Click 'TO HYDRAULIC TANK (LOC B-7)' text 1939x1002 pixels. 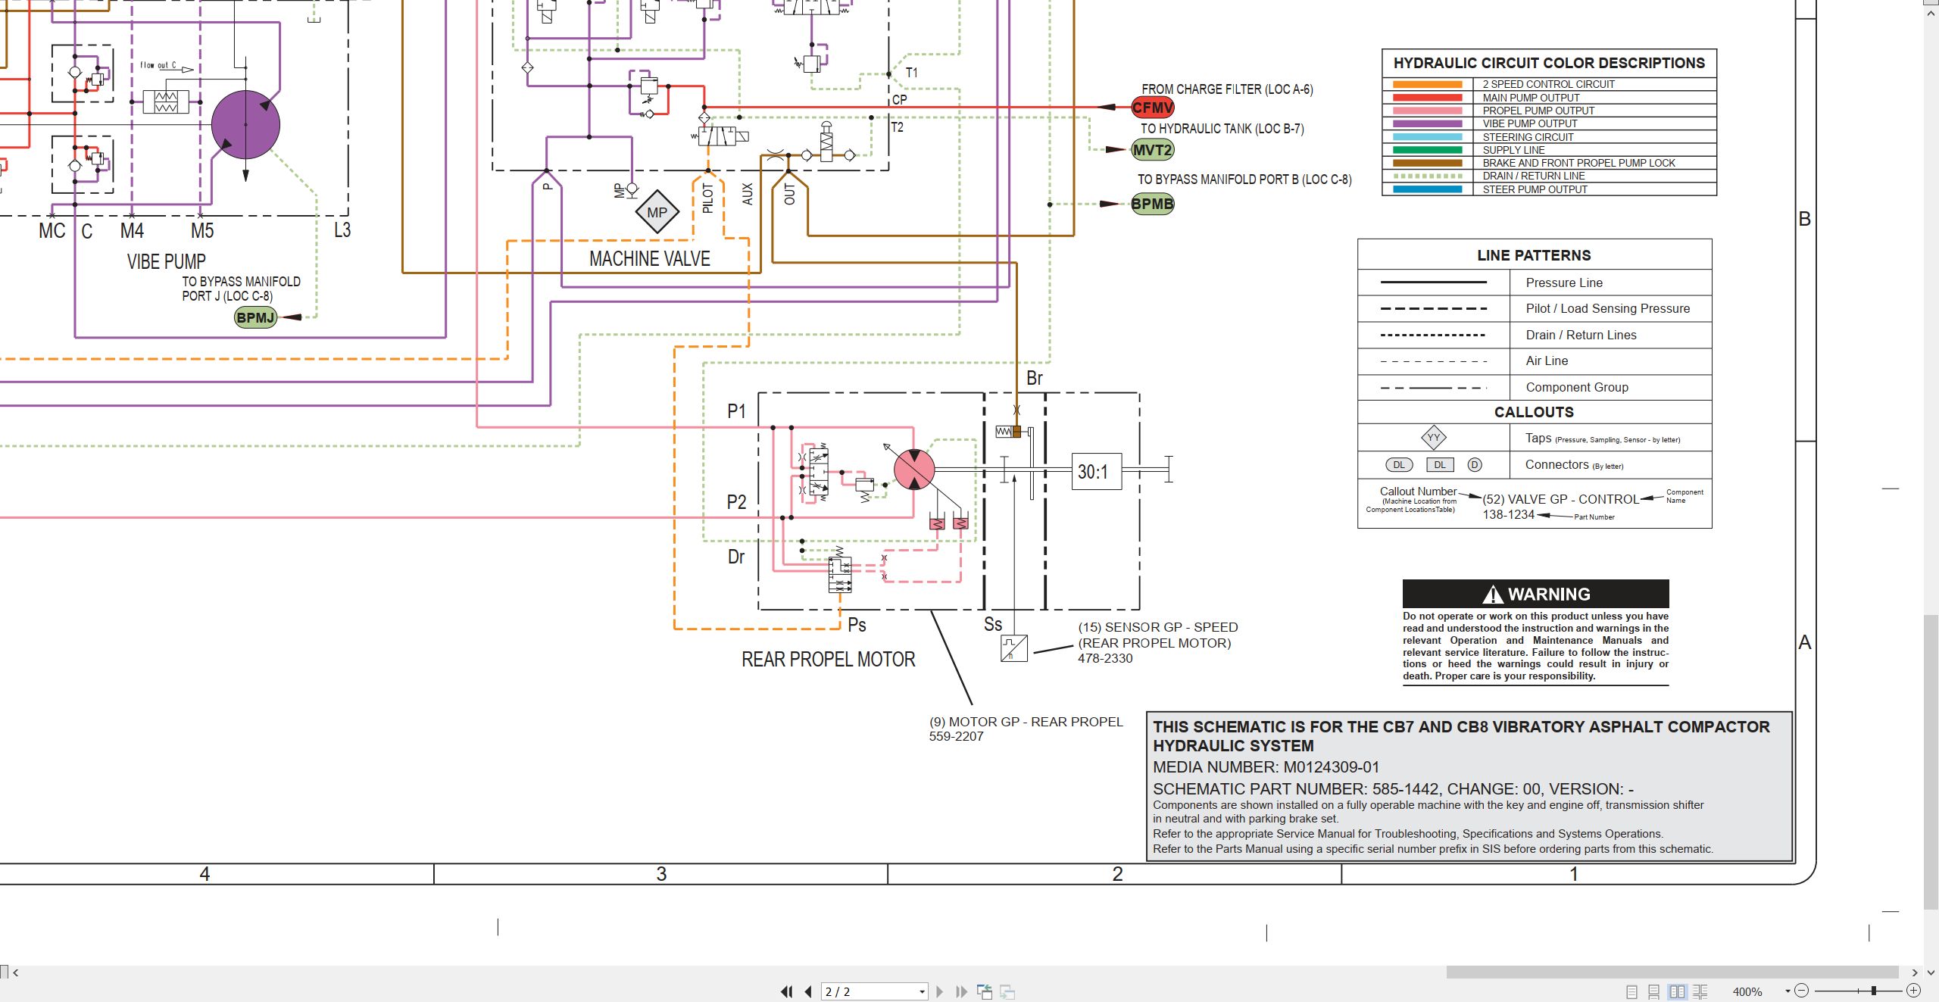1222,129
